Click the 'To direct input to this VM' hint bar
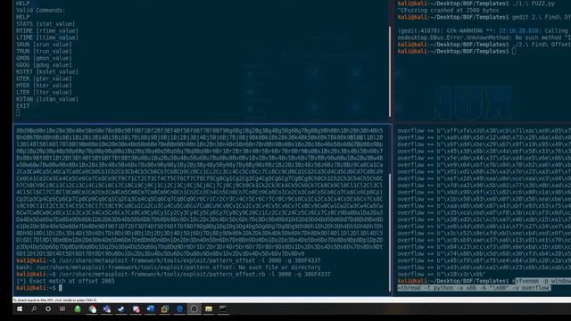The width and height of the screenshot is (571, 321). pos(55,300)
